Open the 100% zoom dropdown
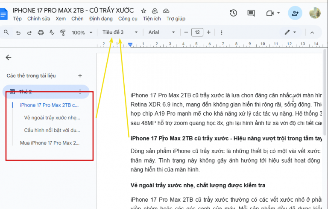 point(82,32)
